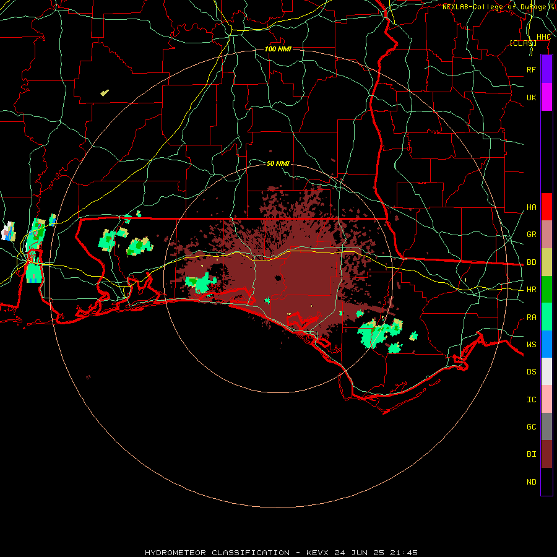
Task: Click the BI brown legend swatch
Action: coord(546,454)
